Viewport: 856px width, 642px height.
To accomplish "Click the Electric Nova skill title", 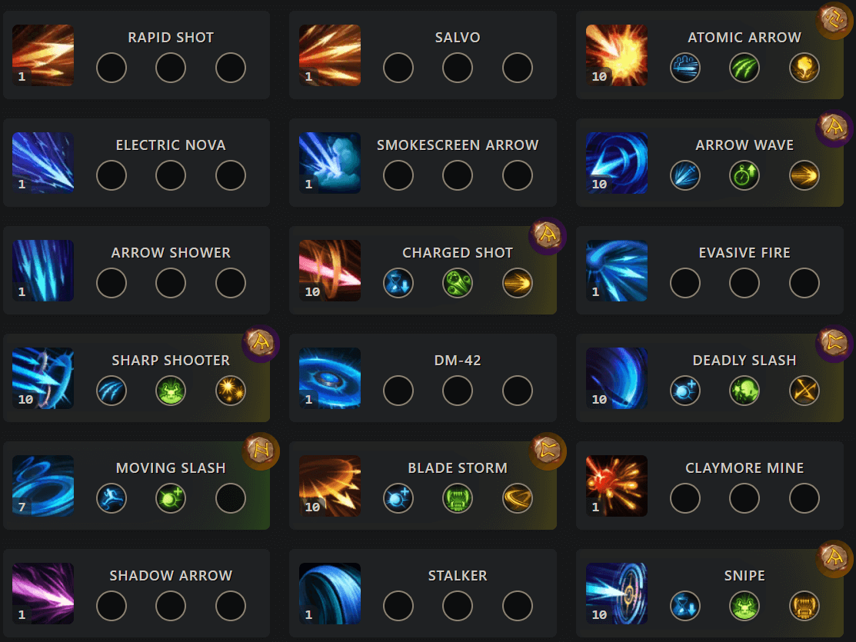I will (x=171, y=145).
